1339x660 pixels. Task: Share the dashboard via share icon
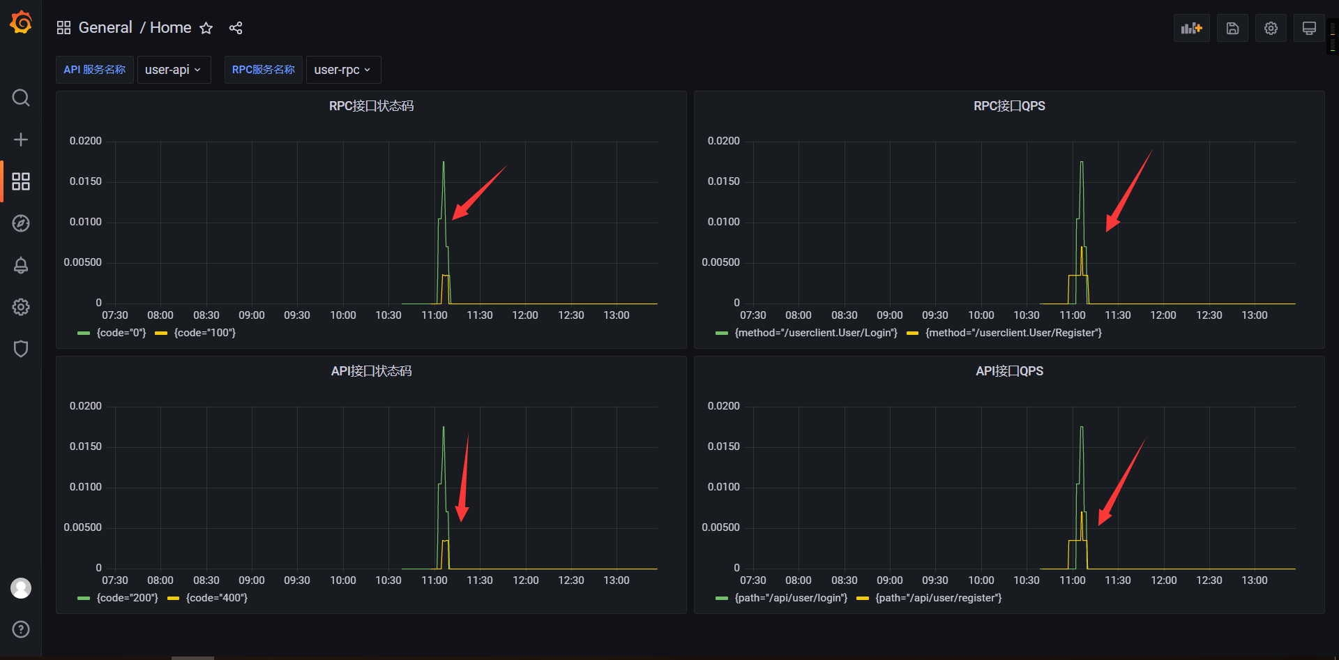coord(236,28)
